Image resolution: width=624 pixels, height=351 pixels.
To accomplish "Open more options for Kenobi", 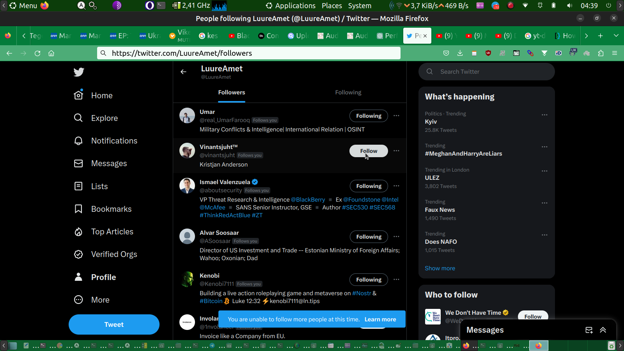I will click(x=396, y=280).
